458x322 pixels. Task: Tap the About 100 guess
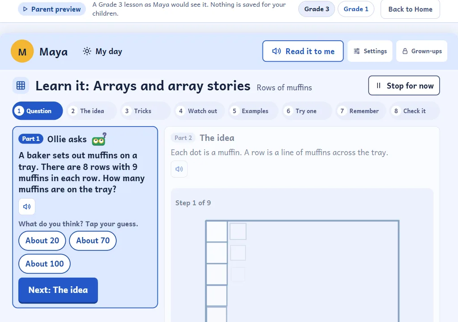click(x=44, y=264)
